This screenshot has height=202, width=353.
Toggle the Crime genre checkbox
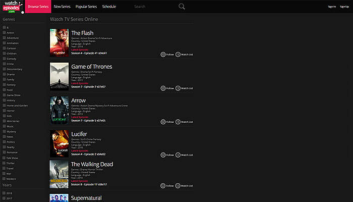[x=4, y=64]
